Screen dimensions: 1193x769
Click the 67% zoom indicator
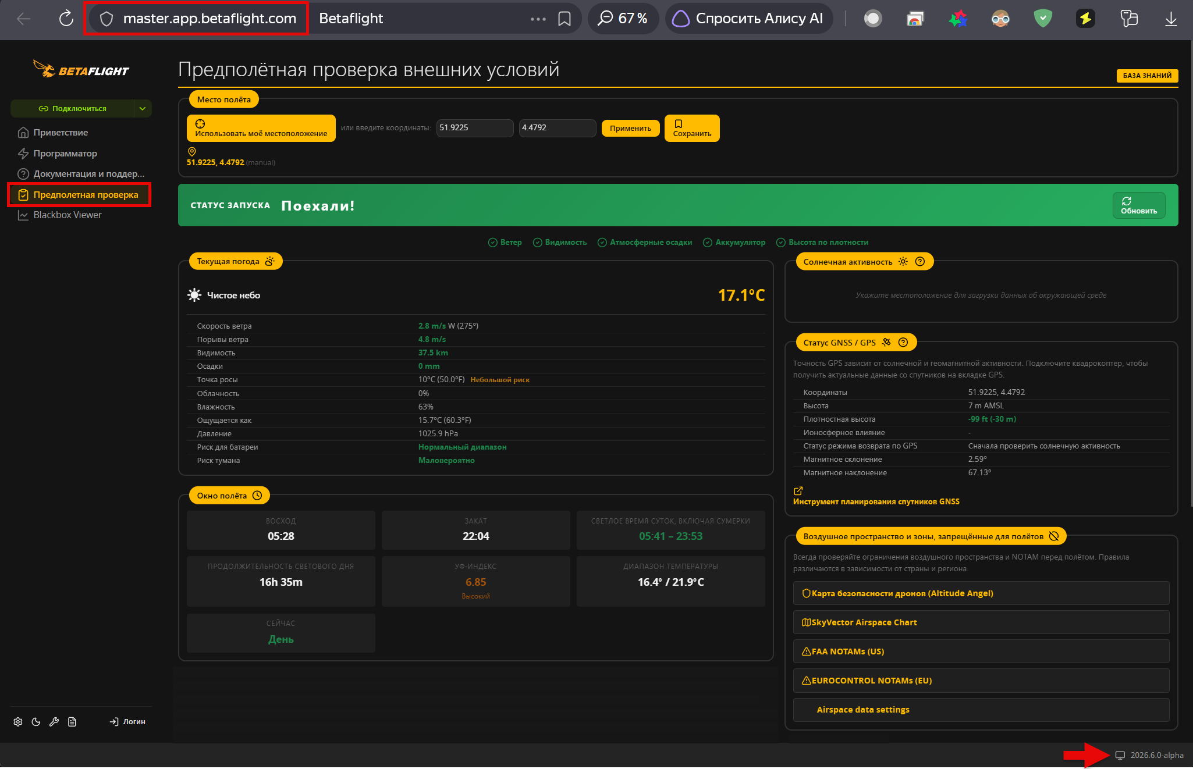(x=623, y=19)
